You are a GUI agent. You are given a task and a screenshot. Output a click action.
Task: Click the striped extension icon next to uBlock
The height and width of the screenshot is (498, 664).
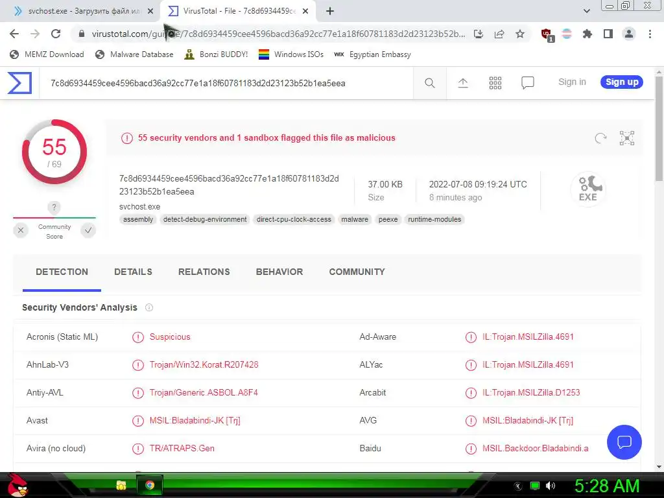[x=567, y=34]
